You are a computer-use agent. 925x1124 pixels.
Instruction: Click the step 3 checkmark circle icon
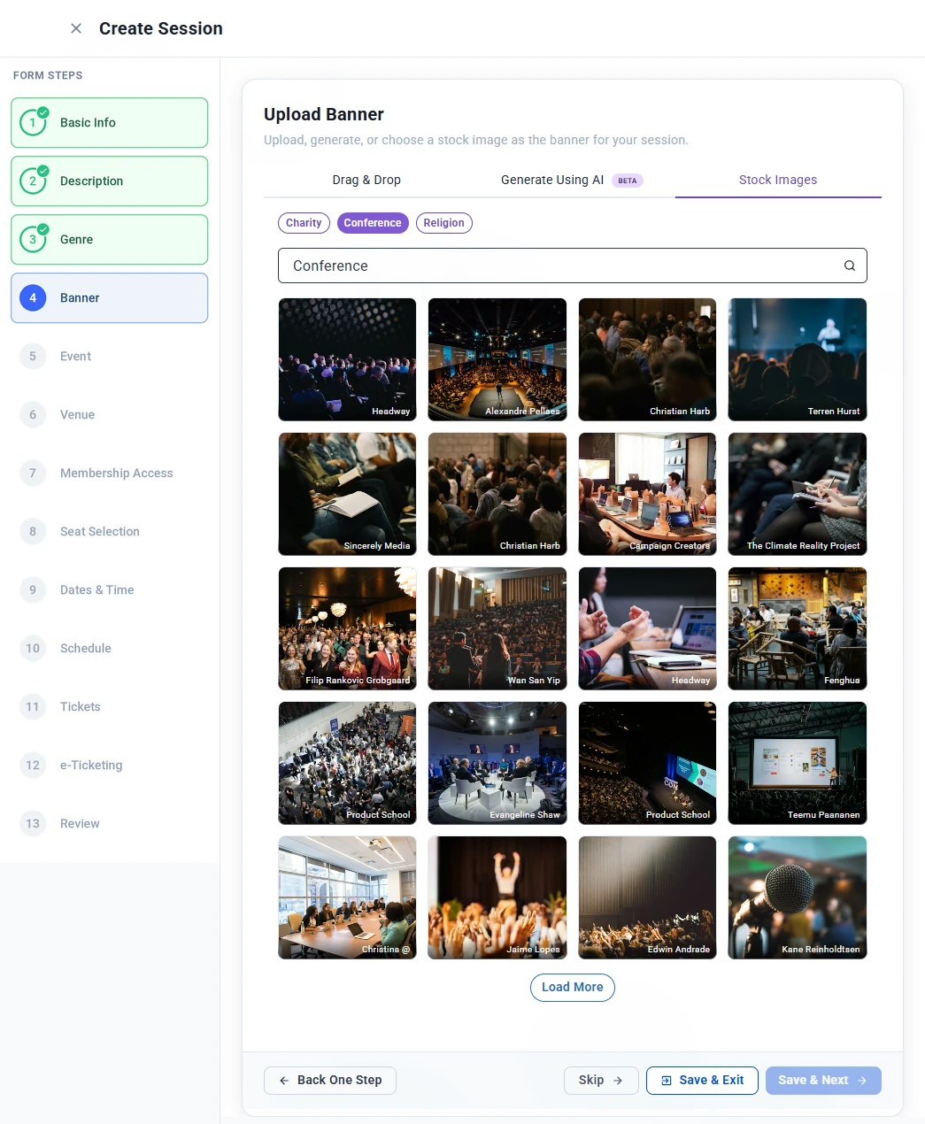33,240
